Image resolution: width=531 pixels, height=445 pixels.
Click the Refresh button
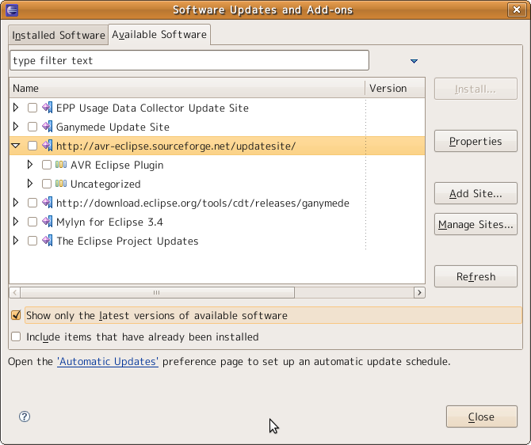[476, 276]
